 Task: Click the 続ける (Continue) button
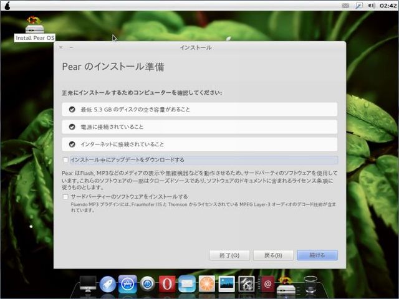point(317,255)
